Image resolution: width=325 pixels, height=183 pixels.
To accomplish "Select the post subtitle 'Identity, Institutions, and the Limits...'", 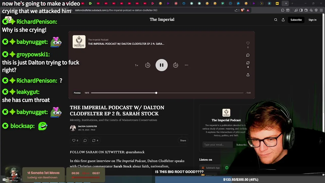I will point(113,120).
